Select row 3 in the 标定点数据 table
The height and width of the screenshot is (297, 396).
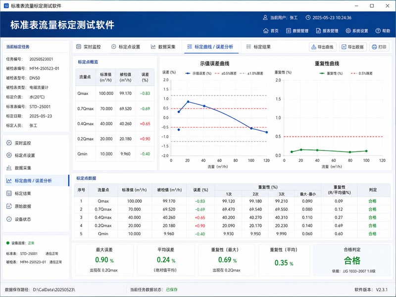click(232, 217)
